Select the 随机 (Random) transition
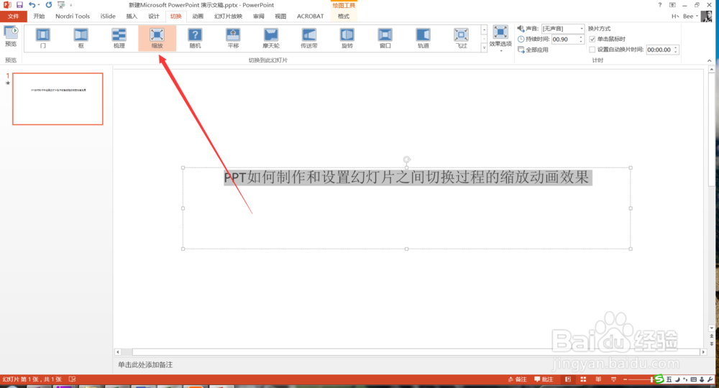This screenshot has width=719, height=388. [195, 38]
